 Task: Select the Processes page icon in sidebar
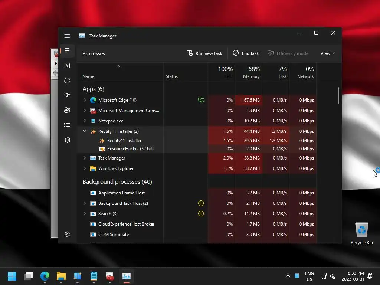[67, 50]
